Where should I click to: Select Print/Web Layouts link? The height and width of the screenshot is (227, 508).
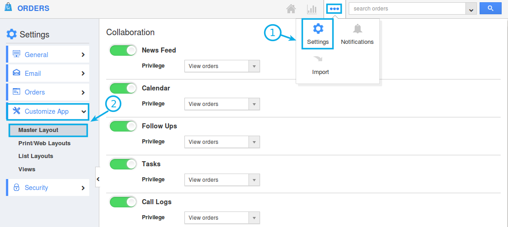(44, 143)
